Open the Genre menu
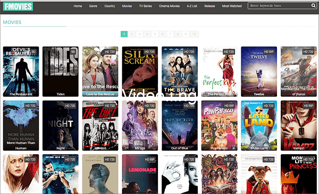 [x=93, y=6]
